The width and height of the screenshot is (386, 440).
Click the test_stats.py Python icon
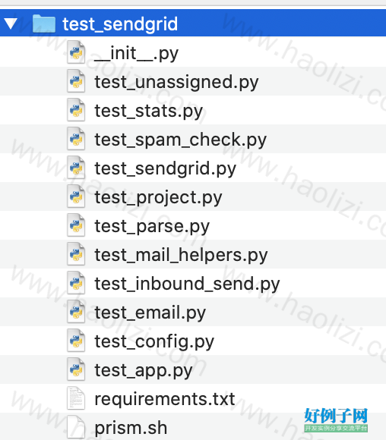[76, 110]
